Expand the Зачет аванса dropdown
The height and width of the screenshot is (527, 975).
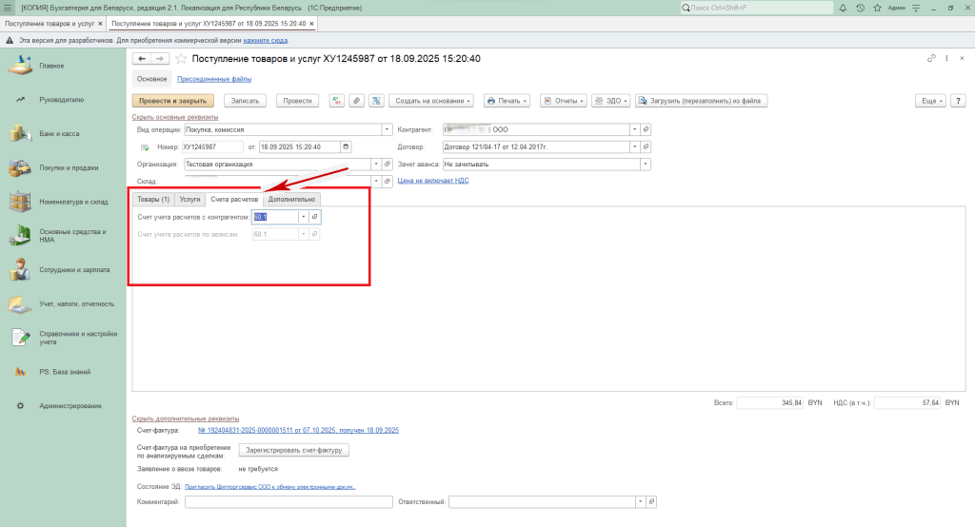646,164
